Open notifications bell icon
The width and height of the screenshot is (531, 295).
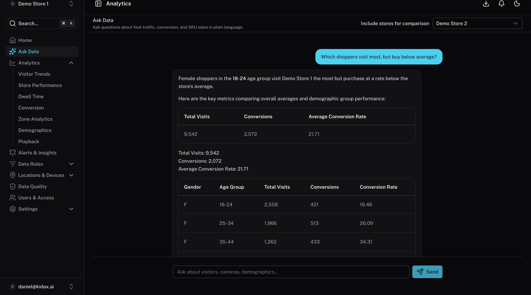501,4
